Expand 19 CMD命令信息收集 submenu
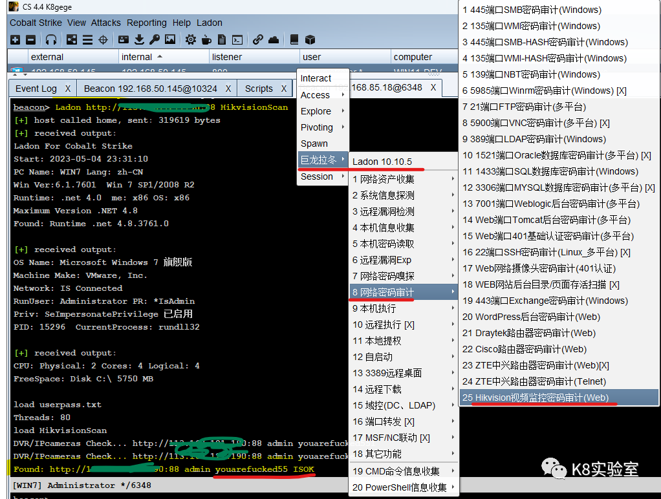Viewport: 661px width, 499px height. pyautogui.click(x=404, y=471)
